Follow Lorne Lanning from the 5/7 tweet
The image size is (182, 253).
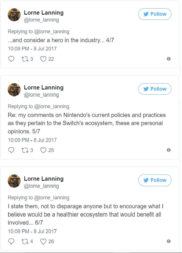point(155,89)
